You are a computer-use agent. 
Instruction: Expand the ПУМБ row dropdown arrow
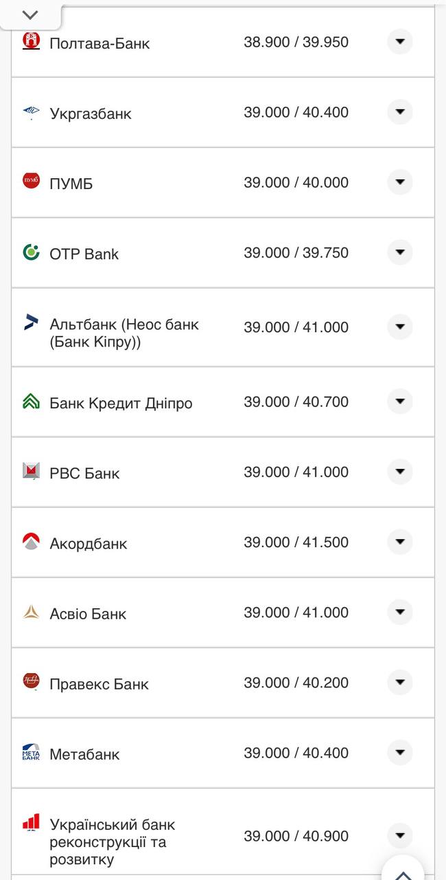coord(399,182)
